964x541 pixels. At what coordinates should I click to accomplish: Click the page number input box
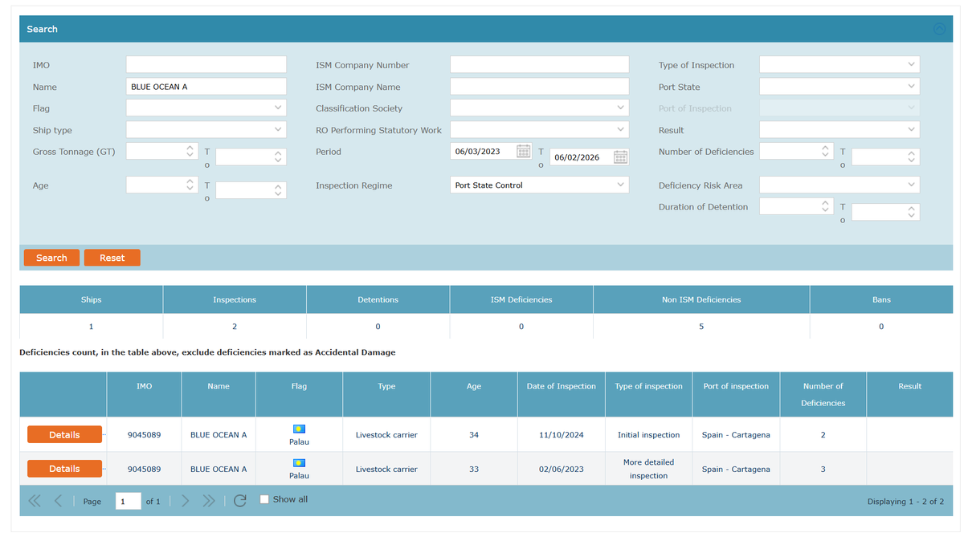coord(128,501)
